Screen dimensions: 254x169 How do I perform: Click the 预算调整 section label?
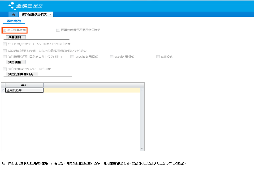click(x=15, y=62)
